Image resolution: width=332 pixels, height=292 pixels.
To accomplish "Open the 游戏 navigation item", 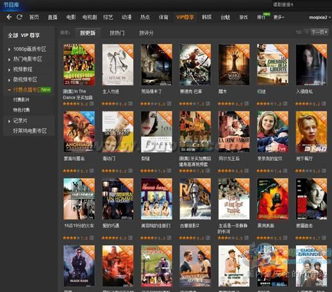I will click(x=244, y=17).
